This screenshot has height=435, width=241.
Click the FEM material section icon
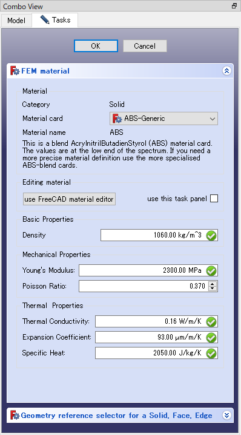pos(15,70)
